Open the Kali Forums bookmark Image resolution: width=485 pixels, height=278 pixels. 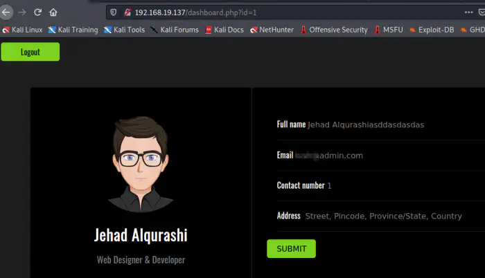pyautogui.click(x=174, y=30)
